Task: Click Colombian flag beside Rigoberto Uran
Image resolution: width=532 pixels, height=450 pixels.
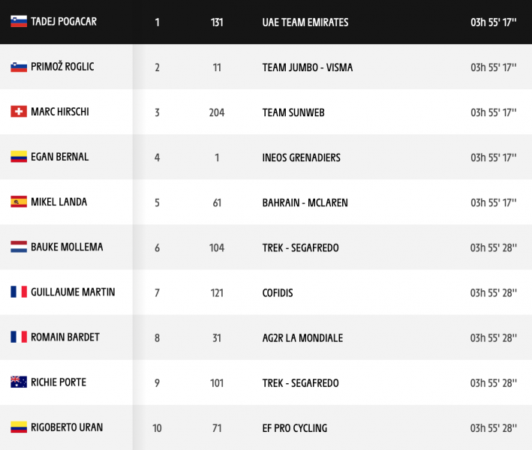Action: [x=19, y=427]
